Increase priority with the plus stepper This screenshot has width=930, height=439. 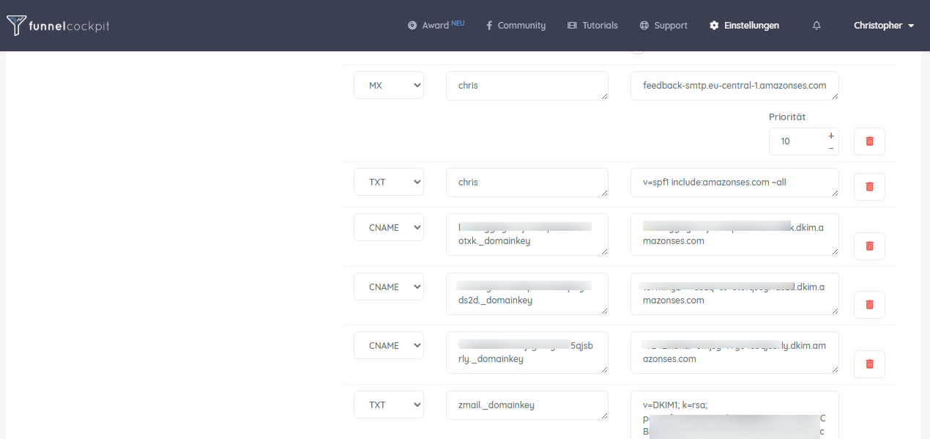[830, 136]
